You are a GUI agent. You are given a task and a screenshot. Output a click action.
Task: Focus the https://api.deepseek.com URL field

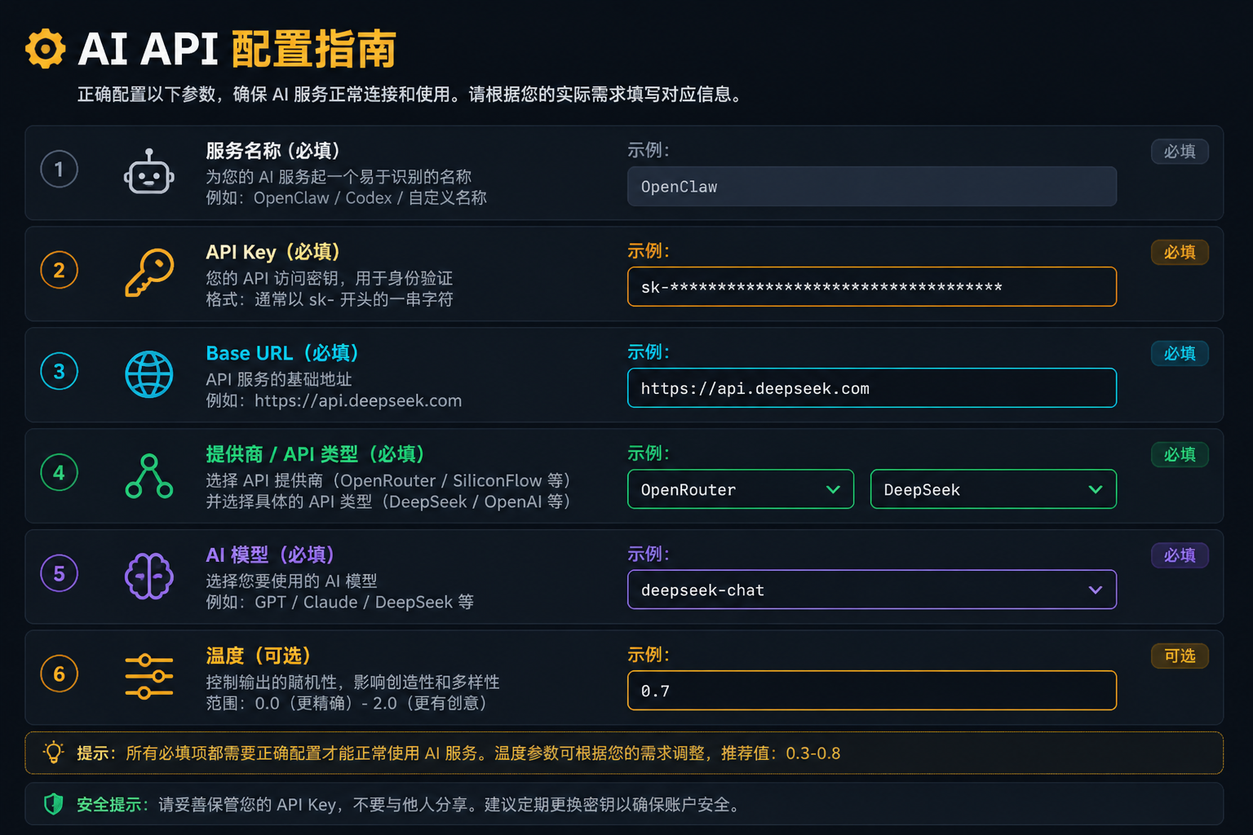[872, 388]
